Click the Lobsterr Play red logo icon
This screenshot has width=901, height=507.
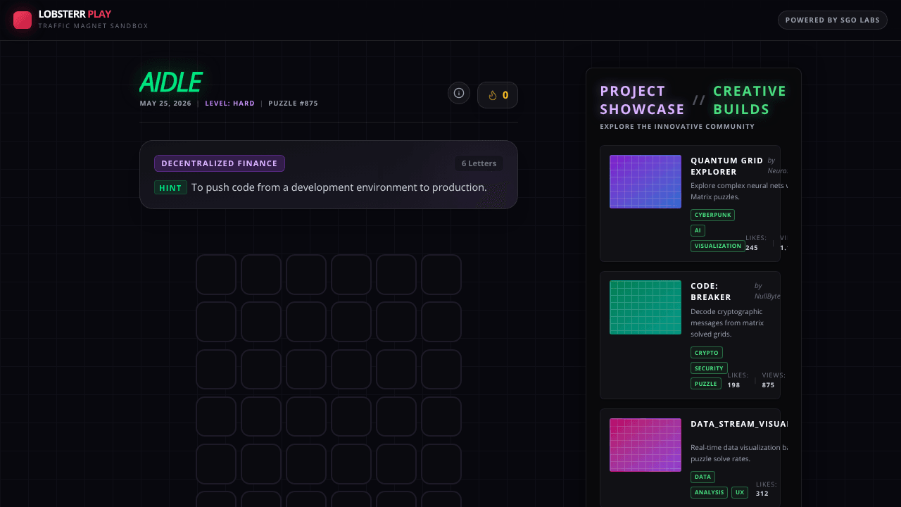pyautogui.click(x=23, y=20)
